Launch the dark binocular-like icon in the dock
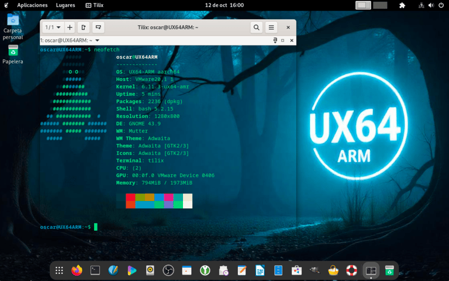Screen dimensions: 449x281 315,270
